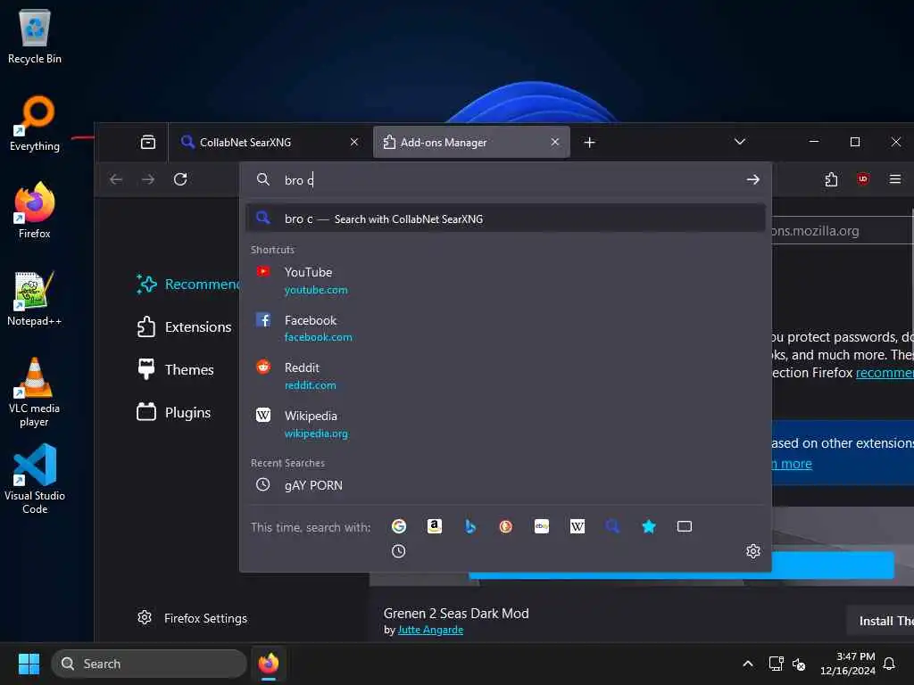
Task: Select 'bro c — Search with CollabNet SearXNG' suggestion
Action: click(x=505, y=219)
